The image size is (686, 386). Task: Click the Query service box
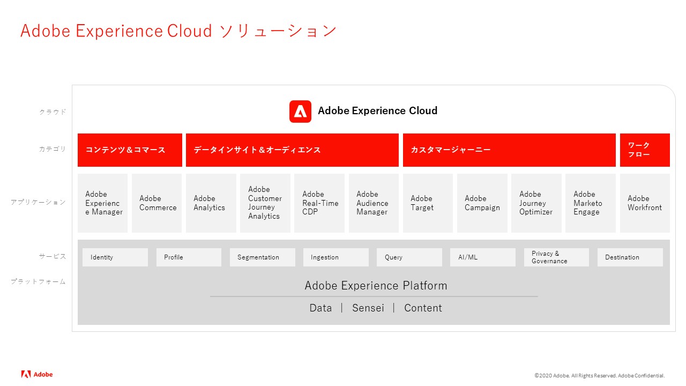click(x=409, y=257)
